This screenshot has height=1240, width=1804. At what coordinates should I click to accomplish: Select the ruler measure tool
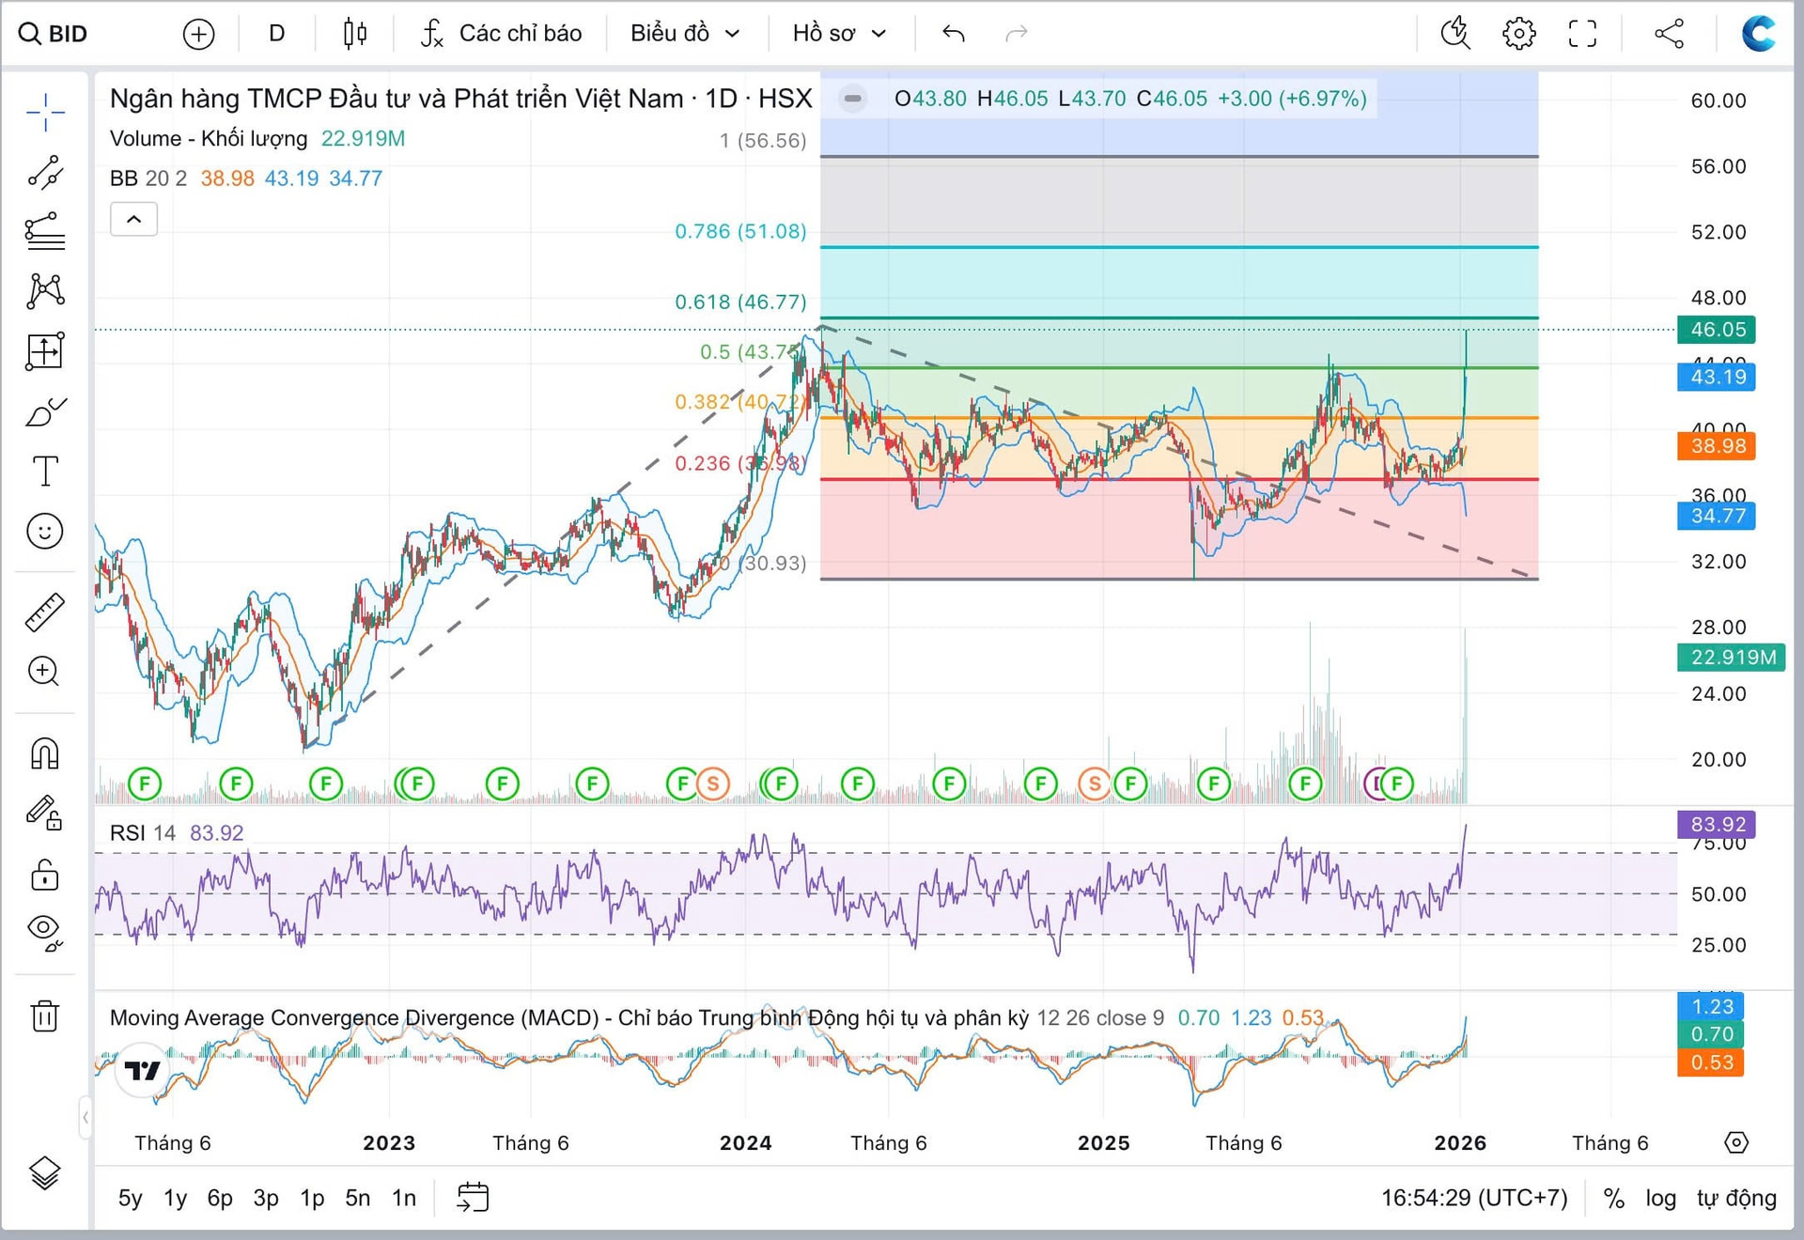click(x=45, y=611)
